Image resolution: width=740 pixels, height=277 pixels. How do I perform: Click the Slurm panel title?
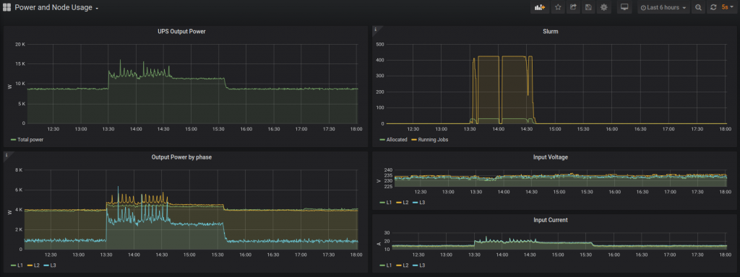pos(550,32)
